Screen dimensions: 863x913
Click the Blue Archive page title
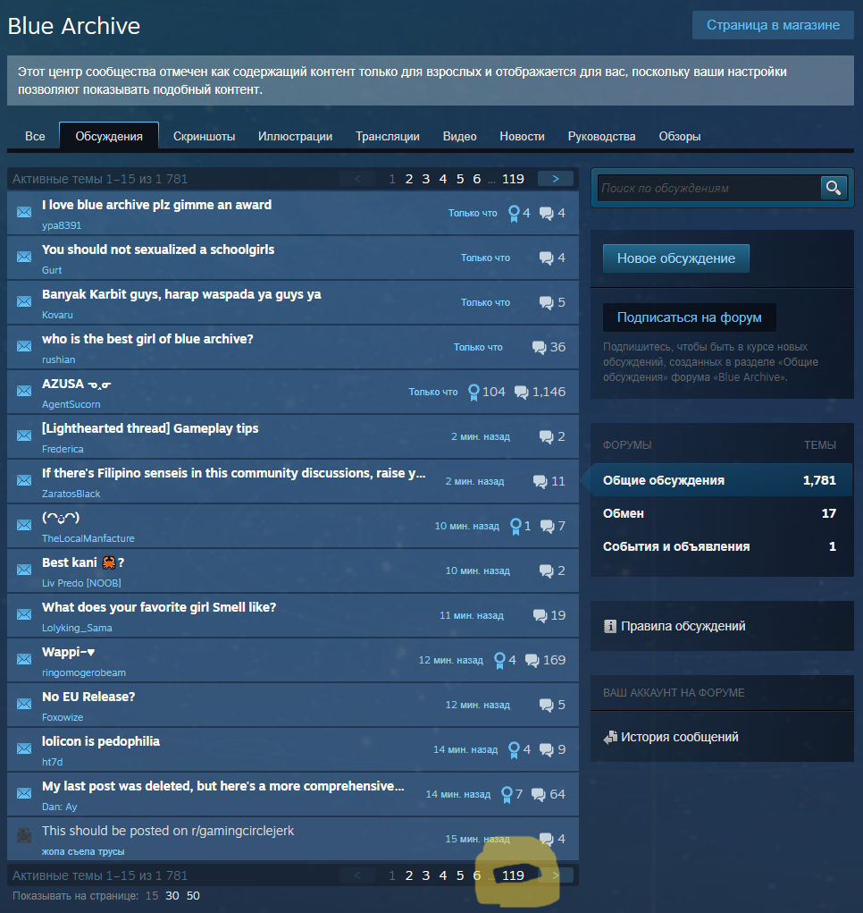74,26
